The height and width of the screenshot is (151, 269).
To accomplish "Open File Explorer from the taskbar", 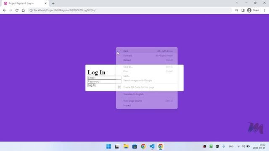I will pos(126,146).
